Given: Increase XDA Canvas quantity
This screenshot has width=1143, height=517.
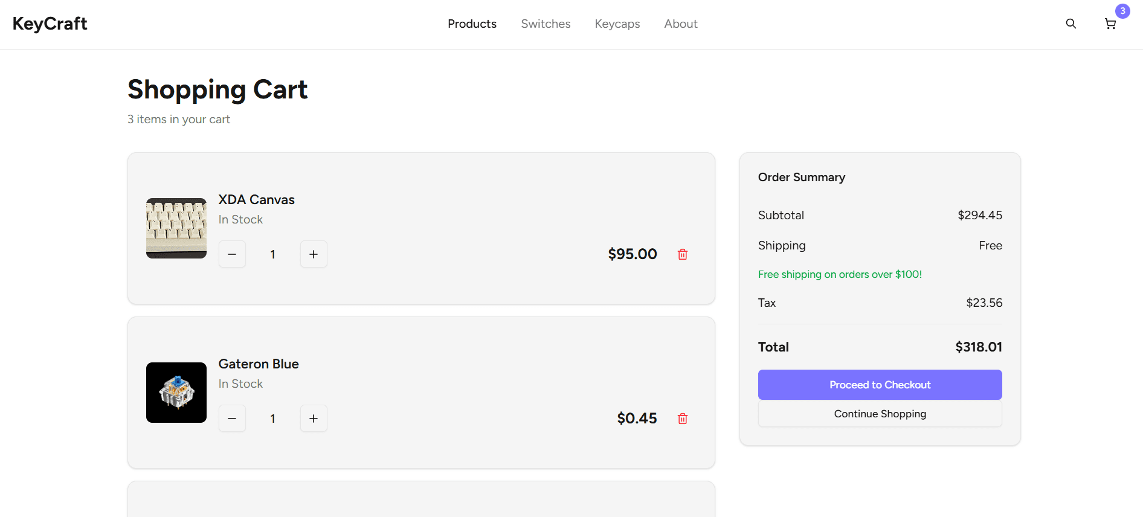Looking at the screenshot, I should click(314, 254).
